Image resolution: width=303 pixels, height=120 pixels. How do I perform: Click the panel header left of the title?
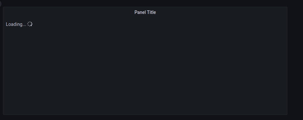69,12
